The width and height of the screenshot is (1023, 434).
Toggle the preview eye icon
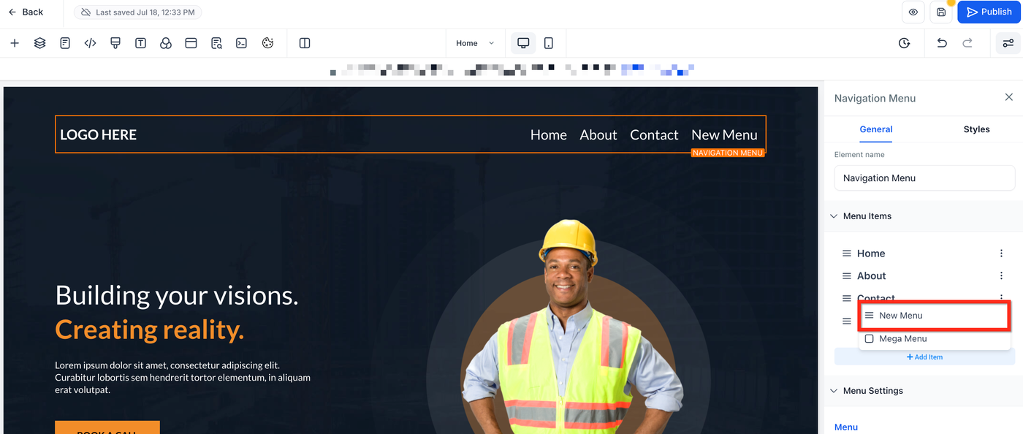pyautogui.click(x=913, y=12)
